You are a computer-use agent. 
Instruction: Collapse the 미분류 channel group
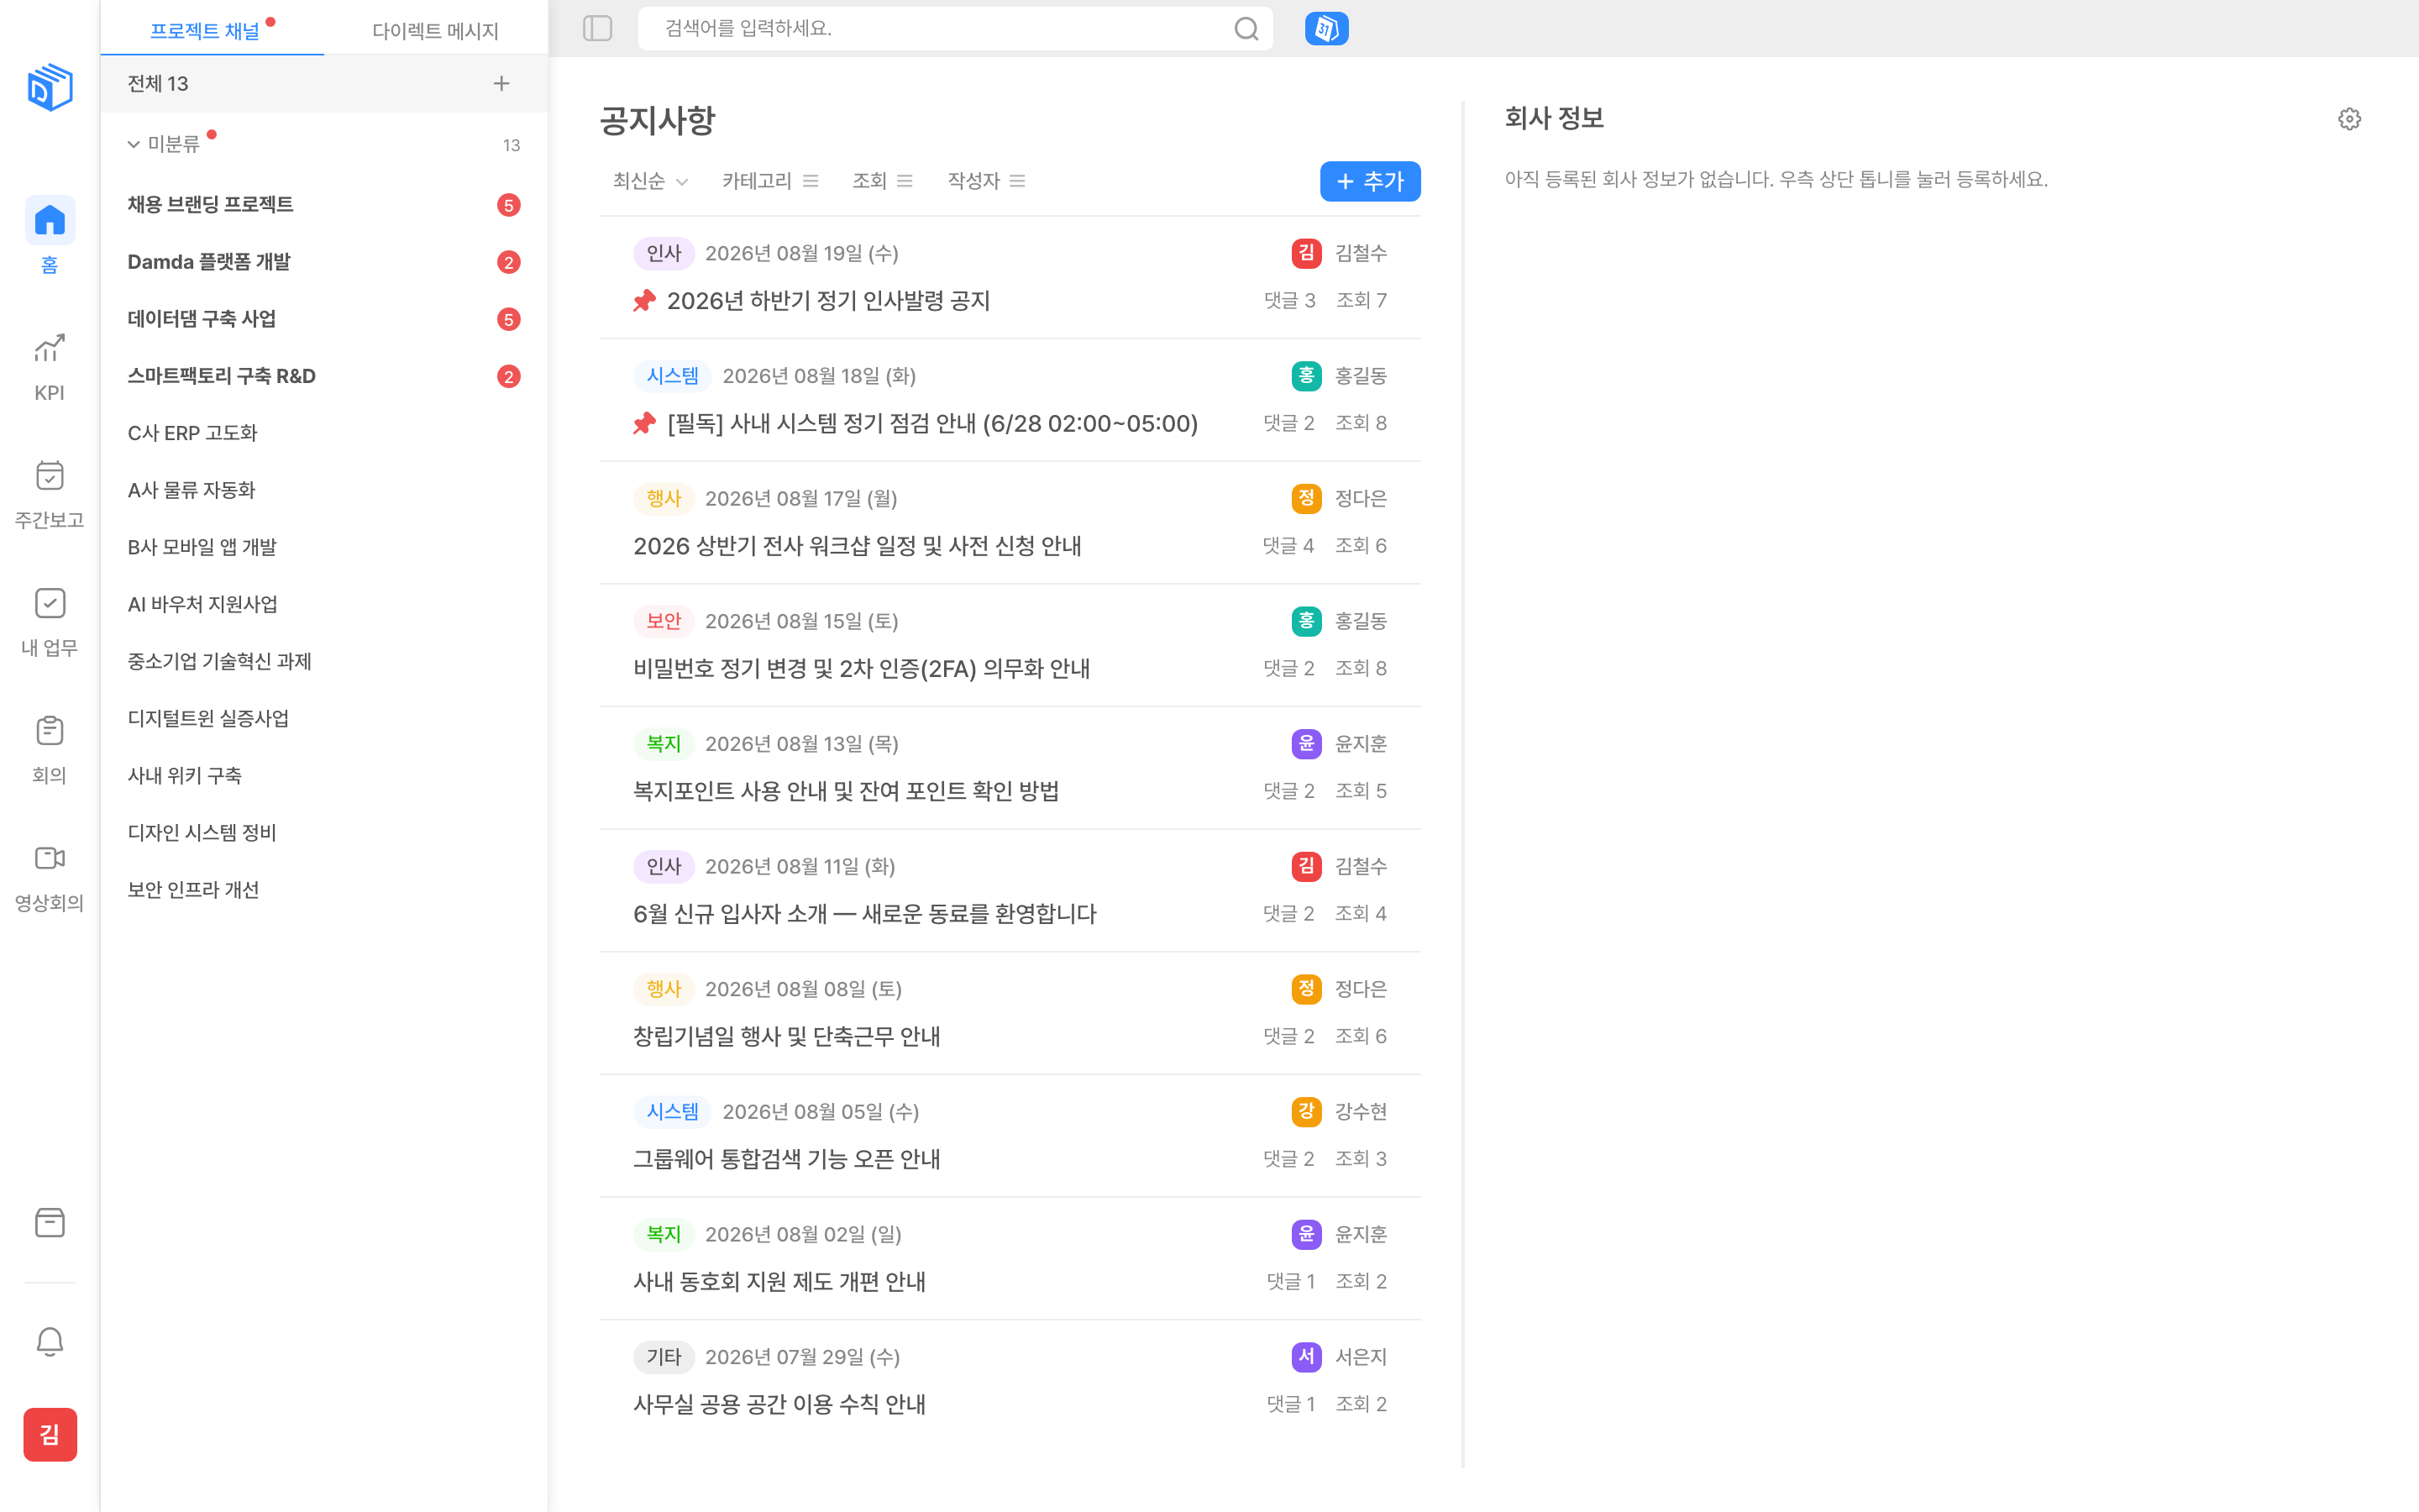click(134, 145)
